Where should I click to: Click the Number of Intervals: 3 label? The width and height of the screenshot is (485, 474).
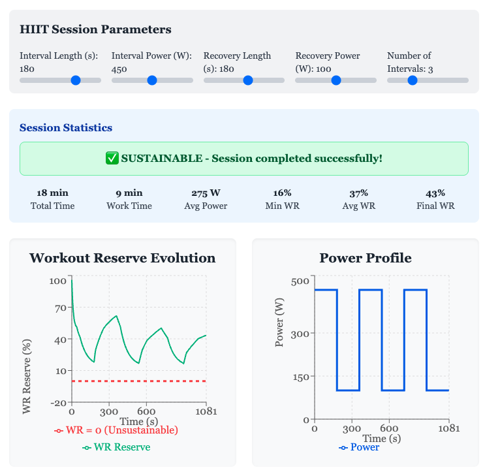[410, 62]
